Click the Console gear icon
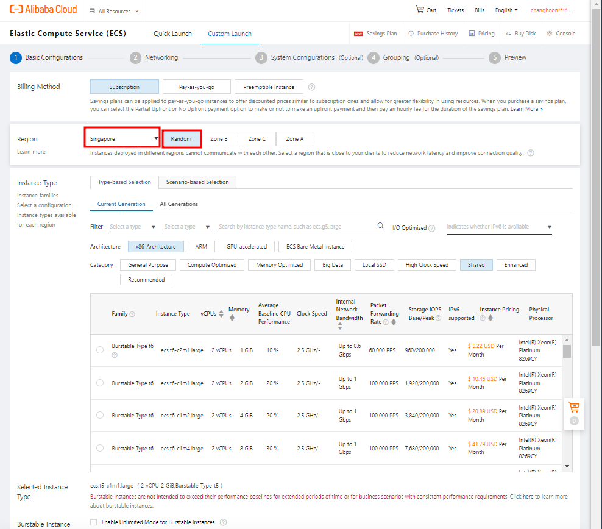This screenshot has width=602, height=529. (550, 34)
